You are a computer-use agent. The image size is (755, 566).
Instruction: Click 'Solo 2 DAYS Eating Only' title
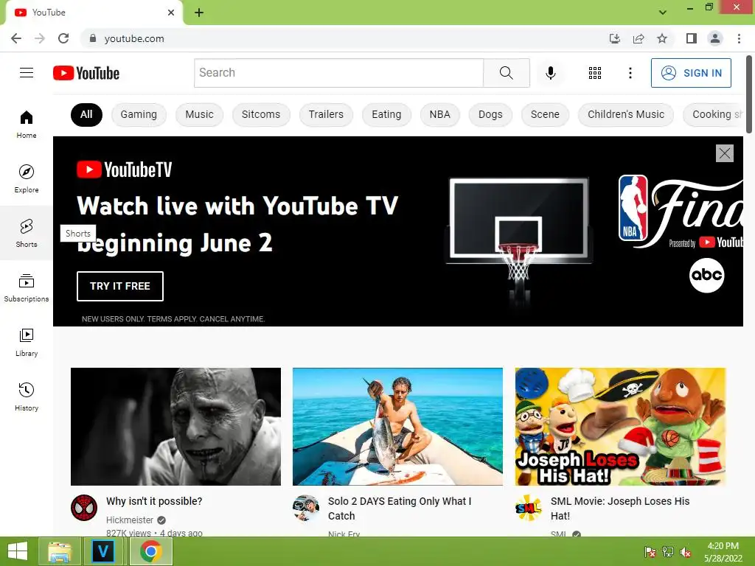coord(399,509)
